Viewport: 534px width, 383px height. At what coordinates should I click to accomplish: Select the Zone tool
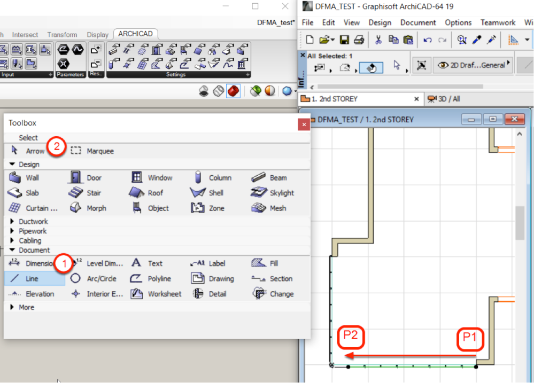[x=208, y=208]
